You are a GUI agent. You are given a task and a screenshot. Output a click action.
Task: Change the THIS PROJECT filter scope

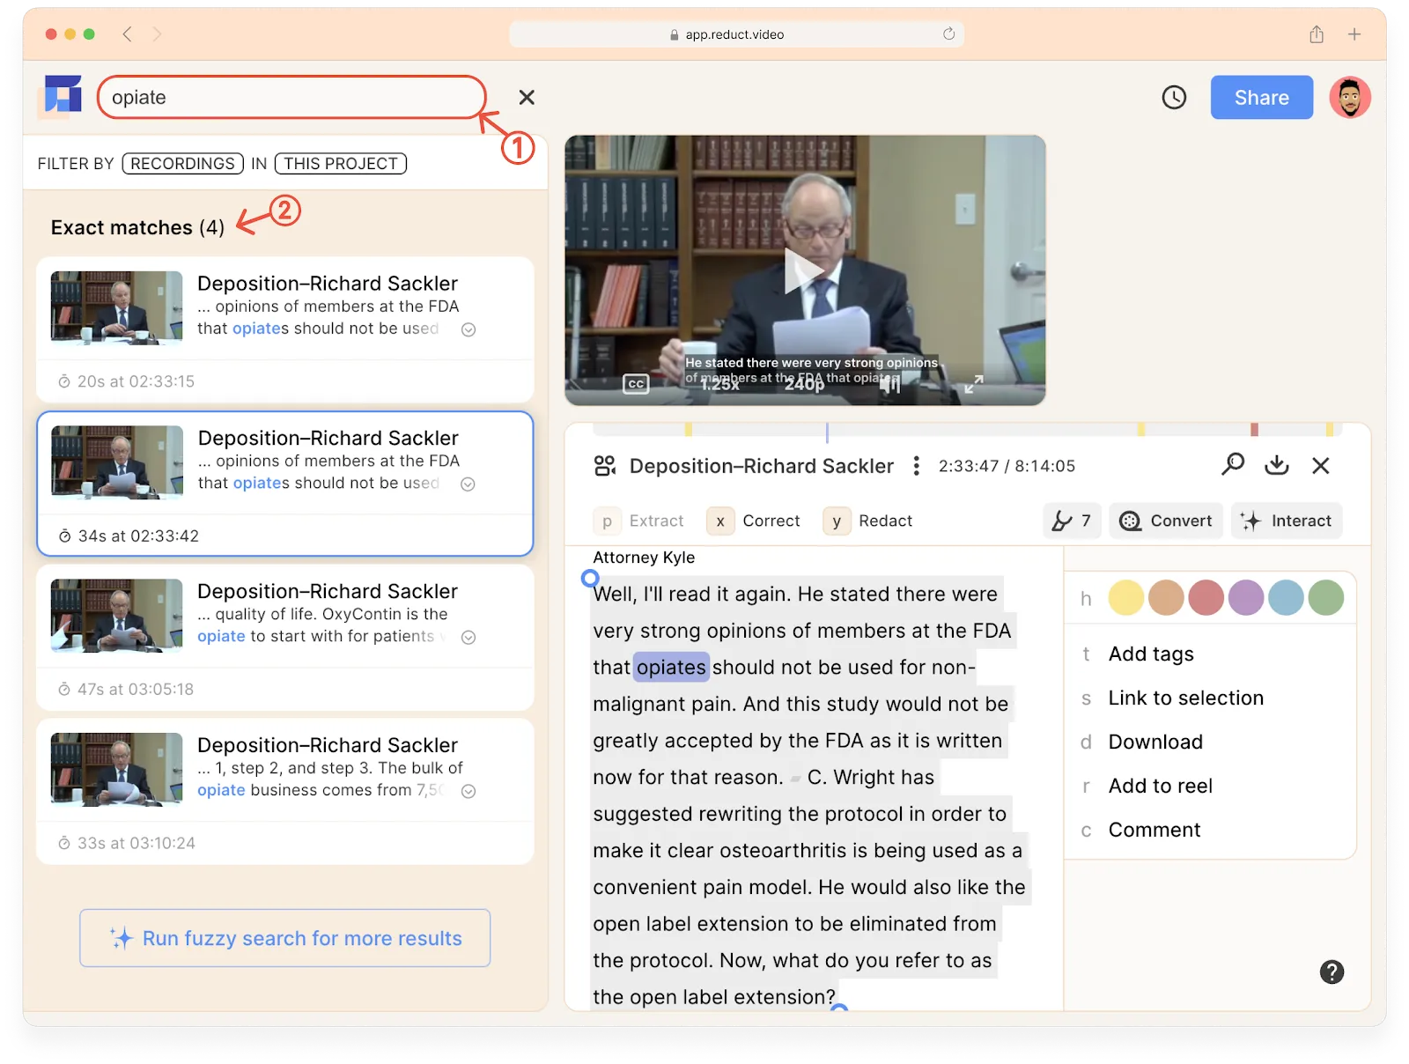[x=341, y=164]
